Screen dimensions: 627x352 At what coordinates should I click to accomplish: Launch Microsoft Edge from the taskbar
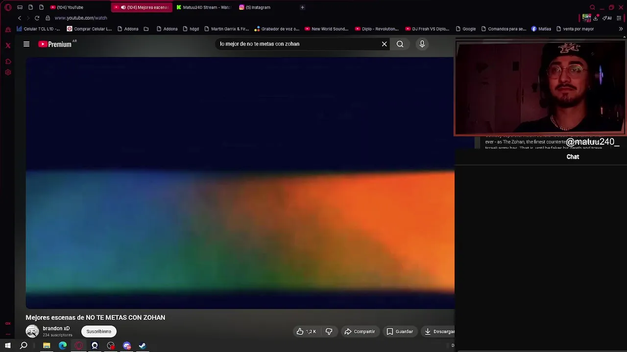[x=63, y=346]
